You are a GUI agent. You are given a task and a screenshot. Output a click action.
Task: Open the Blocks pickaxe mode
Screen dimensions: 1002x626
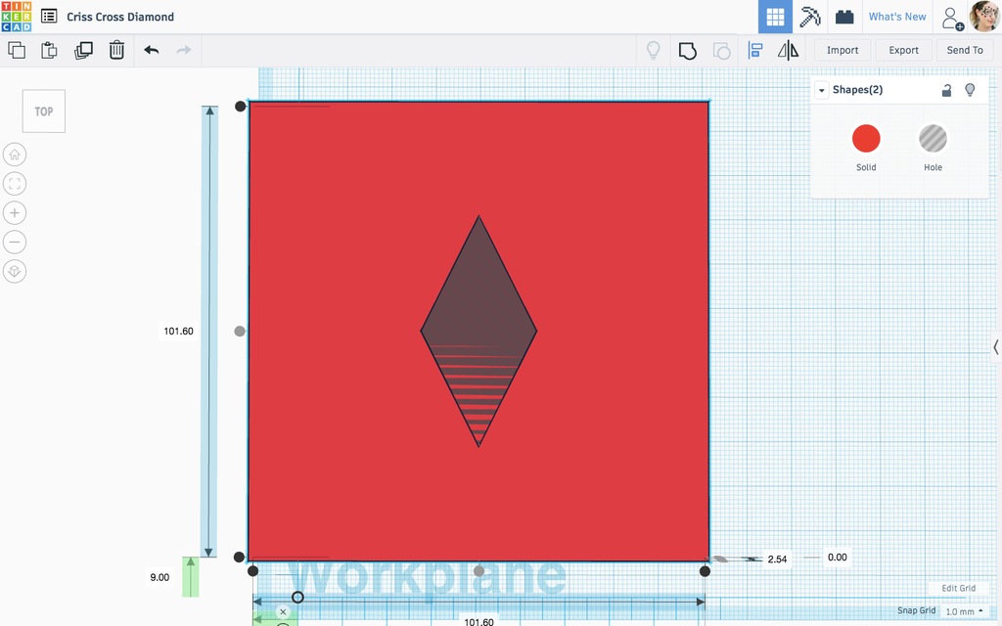pos(809,17)
